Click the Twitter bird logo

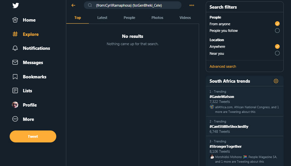(15, 5)
